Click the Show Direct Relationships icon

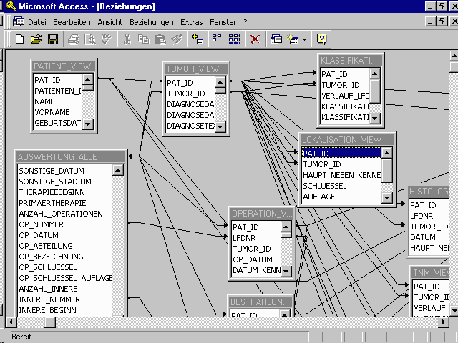coord(216,39)
